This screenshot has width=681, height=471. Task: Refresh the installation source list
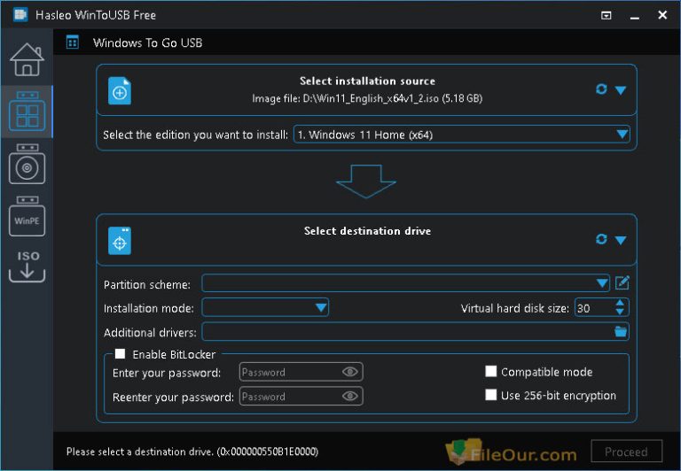point(601,89)
